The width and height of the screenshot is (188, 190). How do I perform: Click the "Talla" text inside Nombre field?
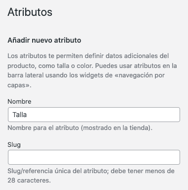coord(20,115)
